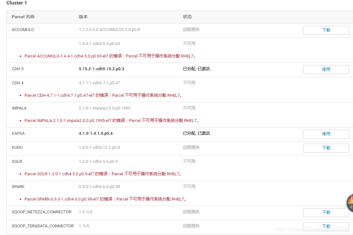Screen dimensions: 353x235
Task: Click the 'Cluster 1' heading
Action: pyautogui.click(x=16, y=3)
